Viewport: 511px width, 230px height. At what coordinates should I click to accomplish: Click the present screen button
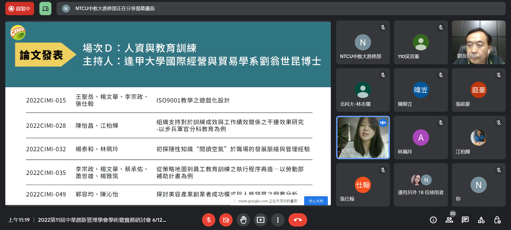click(x=261, y=220)
